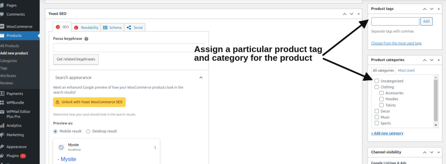
Task: Check the Sports category
Action: (x=377, y=123)
